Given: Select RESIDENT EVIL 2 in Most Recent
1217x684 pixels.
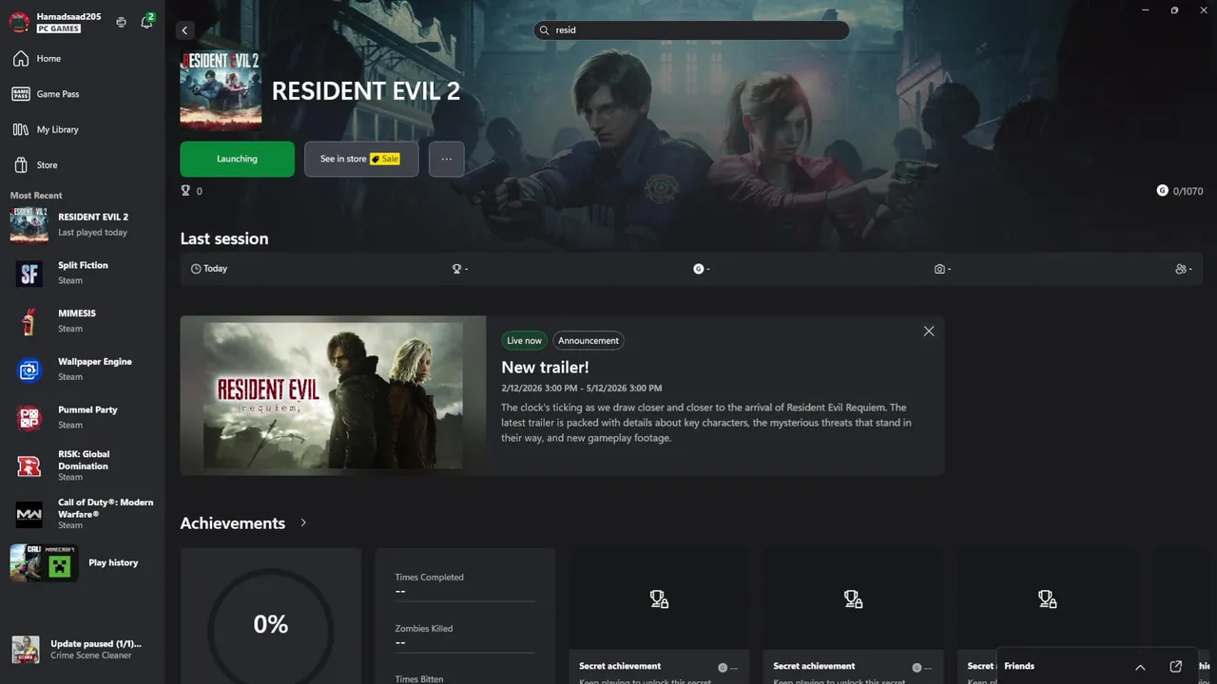Looking at the screenshot, I should pos(82,224).
